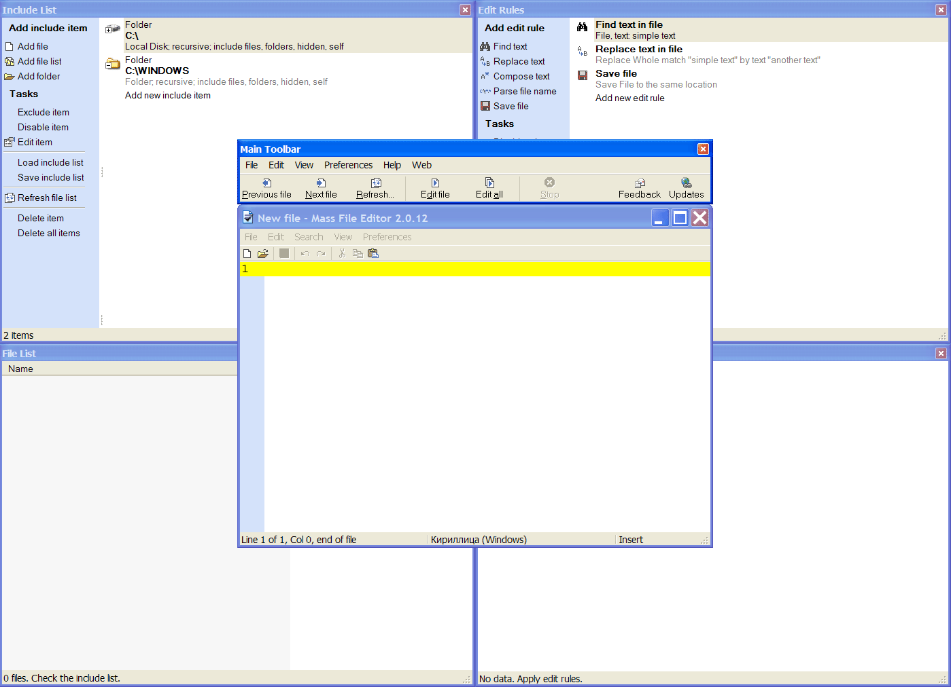951x687 pixels.
Task: Open Feedback from the Main Toolbar
Action: click(x=640, y=189)
